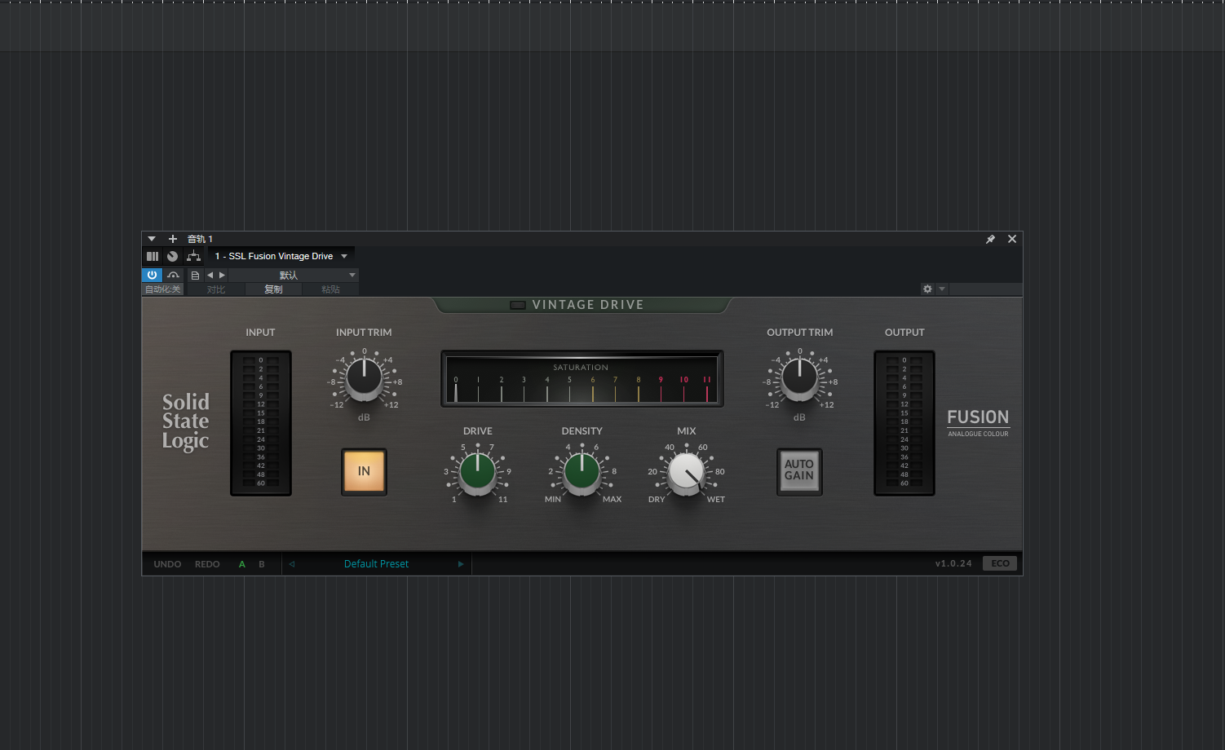
Task: Click the preset file document icon
Action: (195, 275)
